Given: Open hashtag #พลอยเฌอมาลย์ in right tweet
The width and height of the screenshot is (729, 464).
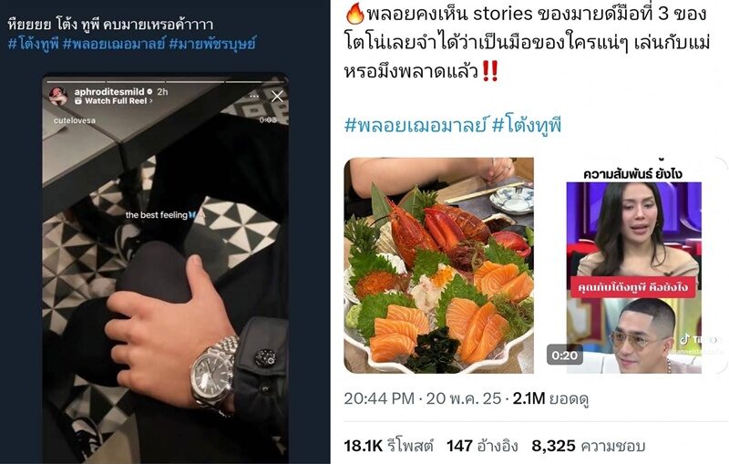Looking at the screenshot, I should coord(416,125).
